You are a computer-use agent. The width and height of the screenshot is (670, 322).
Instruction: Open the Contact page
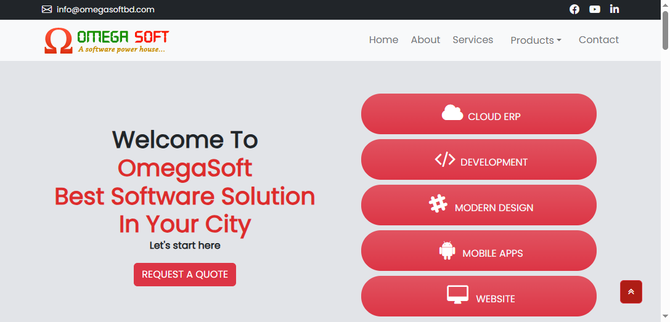point(599,40)
